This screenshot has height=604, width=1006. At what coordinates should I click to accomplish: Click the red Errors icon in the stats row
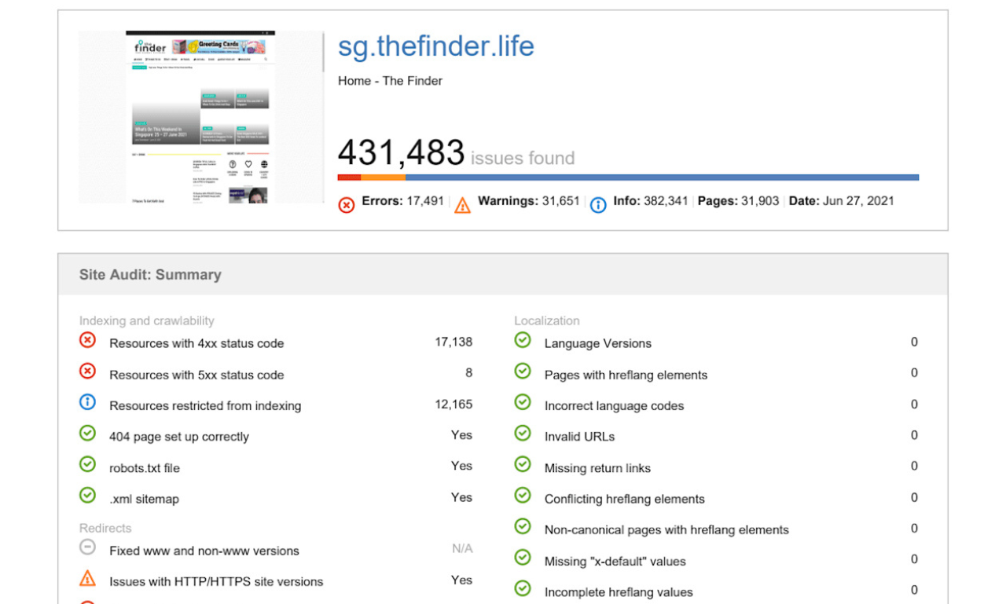pyautogui.click(x=347, y=202)
